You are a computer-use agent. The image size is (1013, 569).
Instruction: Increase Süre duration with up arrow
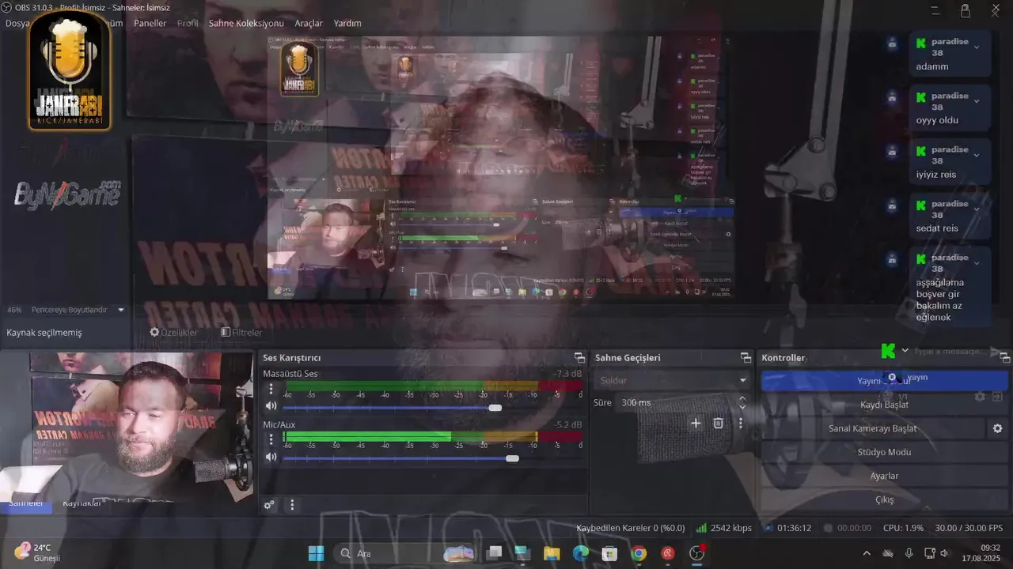click(x=742, y=399)
